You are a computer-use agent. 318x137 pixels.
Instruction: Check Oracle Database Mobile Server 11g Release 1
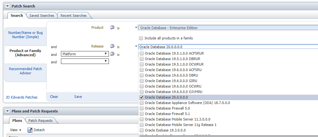[142, 125]
